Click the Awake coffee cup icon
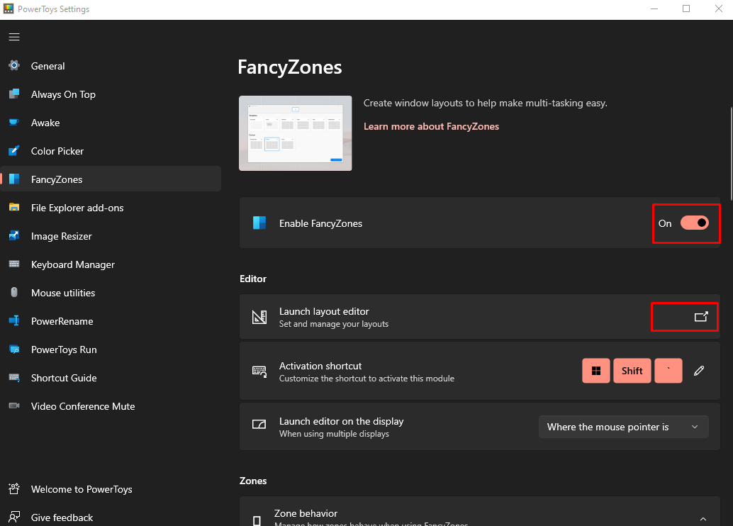The image size is (733, 526). point(14,123)
